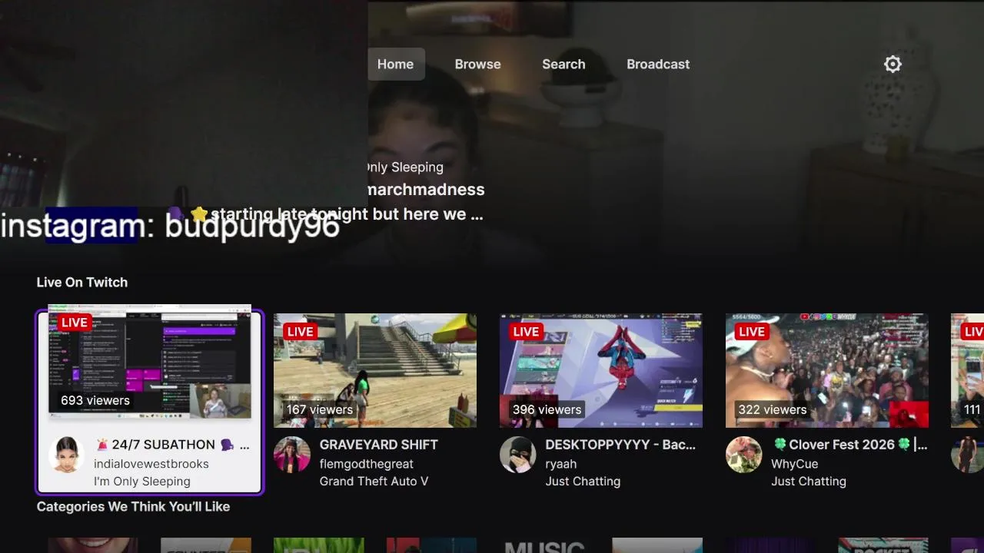The height and width of the screenshot is (553, 984).
Task: Go to the Broadcast tab
Action: (658, 65)
